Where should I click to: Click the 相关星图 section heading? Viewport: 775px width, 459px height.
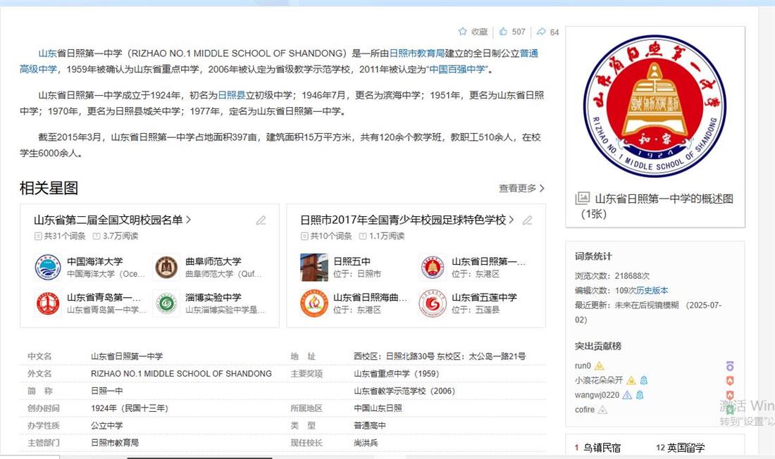pyautogui.click(x=49, y=188)
